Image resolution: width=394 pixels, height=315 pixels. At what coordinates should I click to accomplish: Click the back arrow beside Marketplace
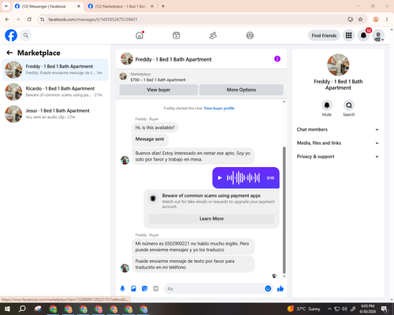pyautogui.click(x=9, y=53)
